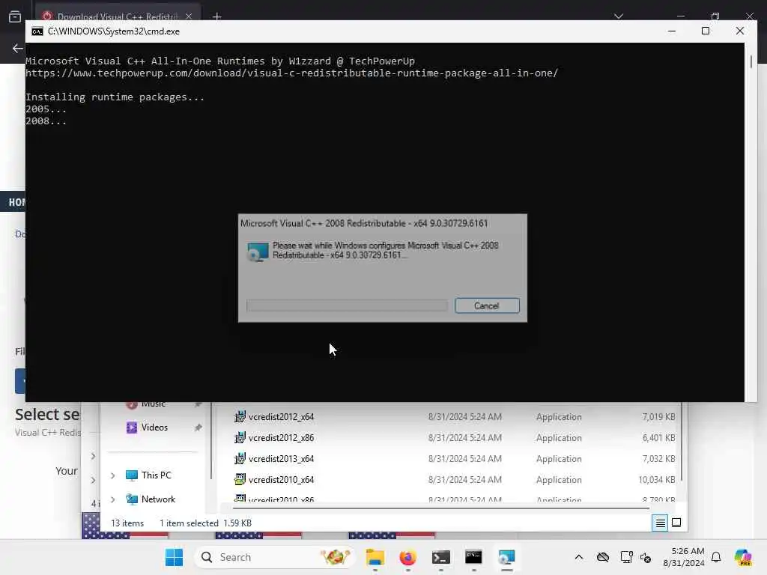The image size is (767, 575).
Task: Open Copilot preview icon in taskbar
Action: tap(743, 557)
